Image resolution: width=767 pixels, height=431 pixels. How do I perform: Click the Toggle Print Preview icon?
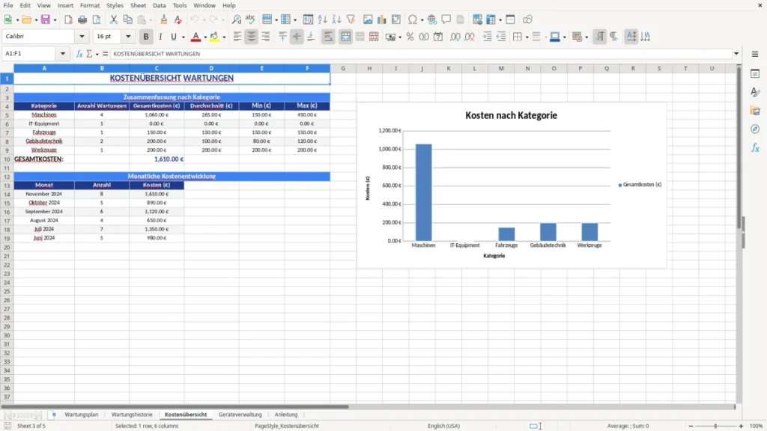[97, 19]
